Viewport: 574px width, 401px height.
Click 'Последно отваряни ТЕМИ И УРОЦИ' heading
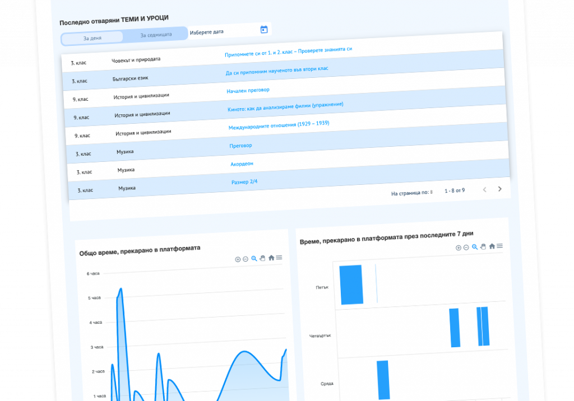click(114, 20)
